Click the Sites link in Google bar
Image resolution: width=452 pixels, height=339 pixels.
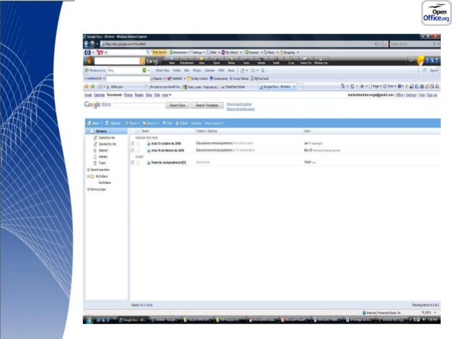click(x=149, y=95)
